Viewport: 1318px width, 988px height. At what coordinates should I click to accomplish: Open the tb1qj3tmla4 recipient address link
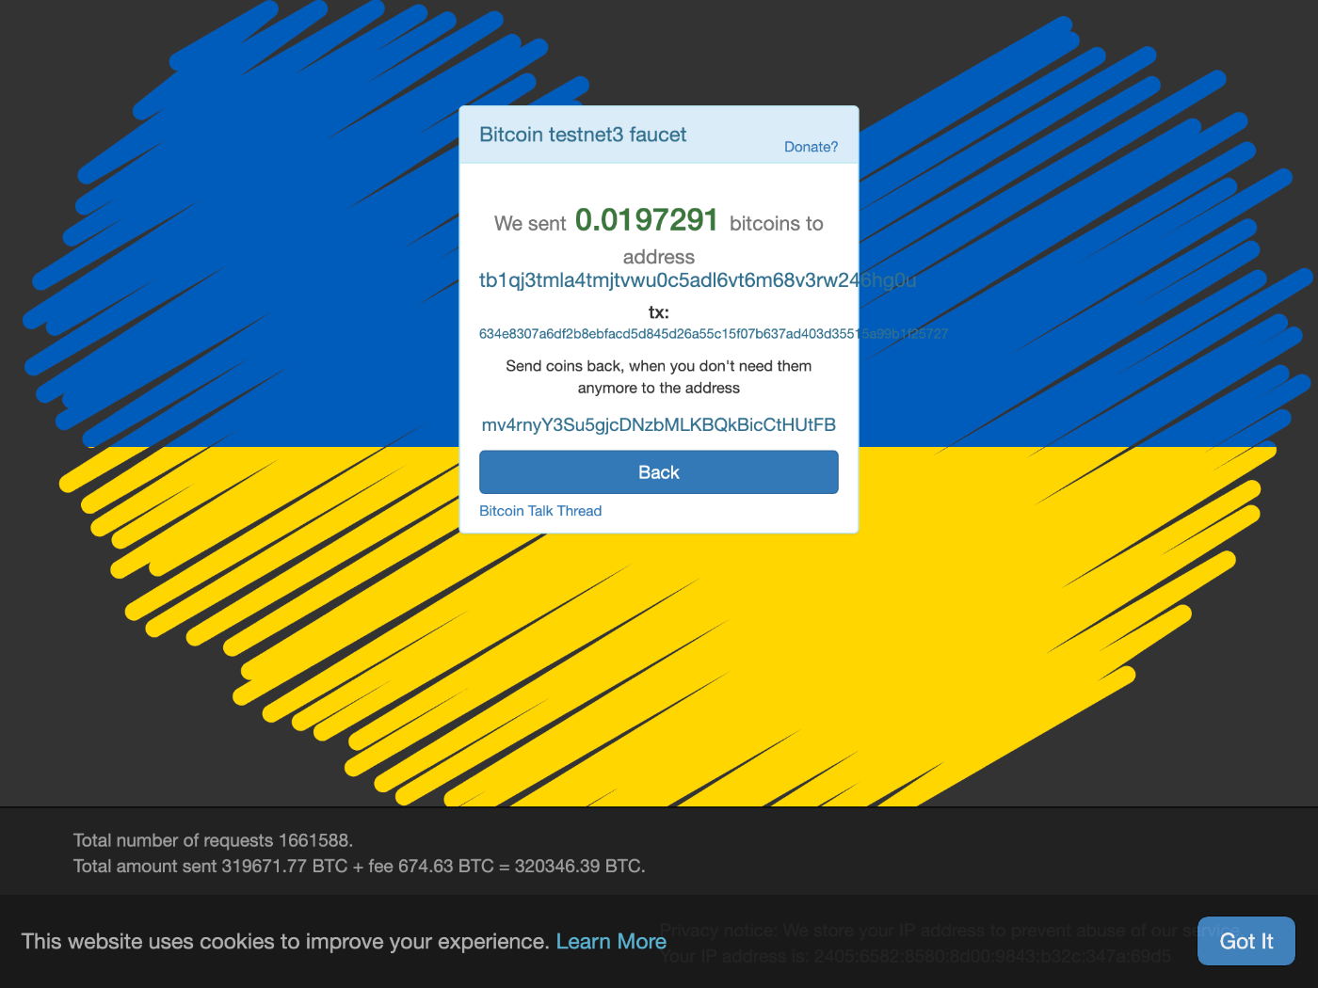coord(698,280)
